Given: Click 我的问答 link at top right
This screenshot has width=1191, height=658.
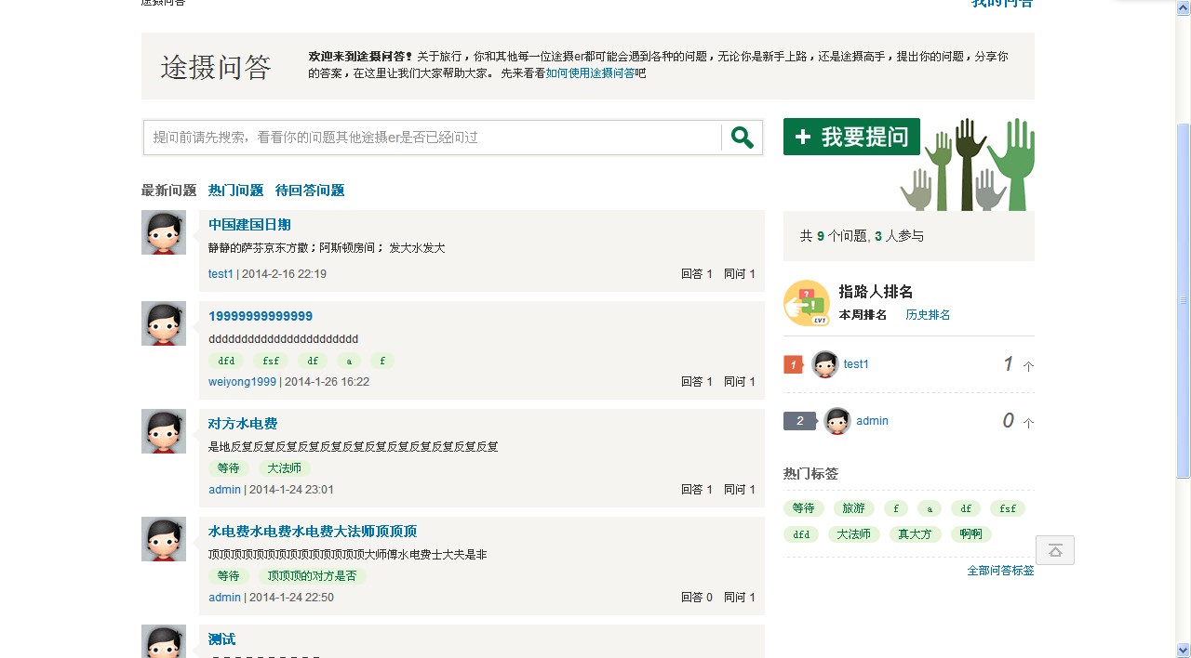Looking at the screenshot, I should click(1002, 4).
